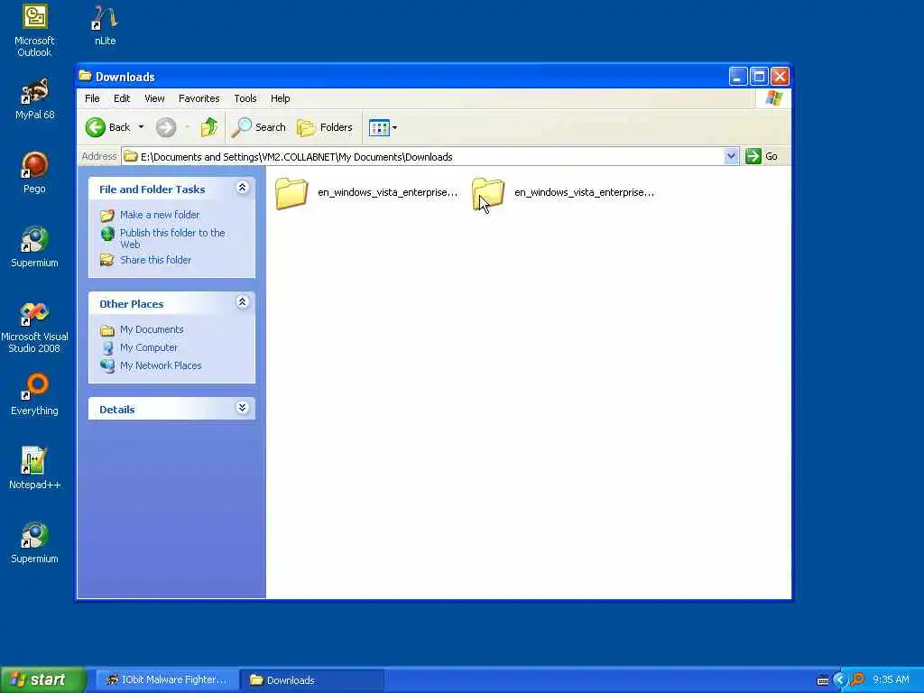Click the 9:35 AM clock

pos(891,680)
